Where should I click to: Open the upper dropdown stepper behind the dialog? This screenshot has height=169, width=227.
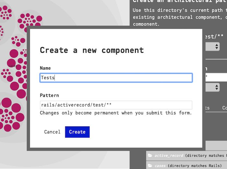coord(212,47)
